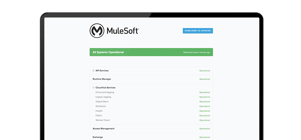Image resolution: width=301 pixels, height=140 pixels.
Task: Click the Exchange row label
Action: click(x=98, y=137)
